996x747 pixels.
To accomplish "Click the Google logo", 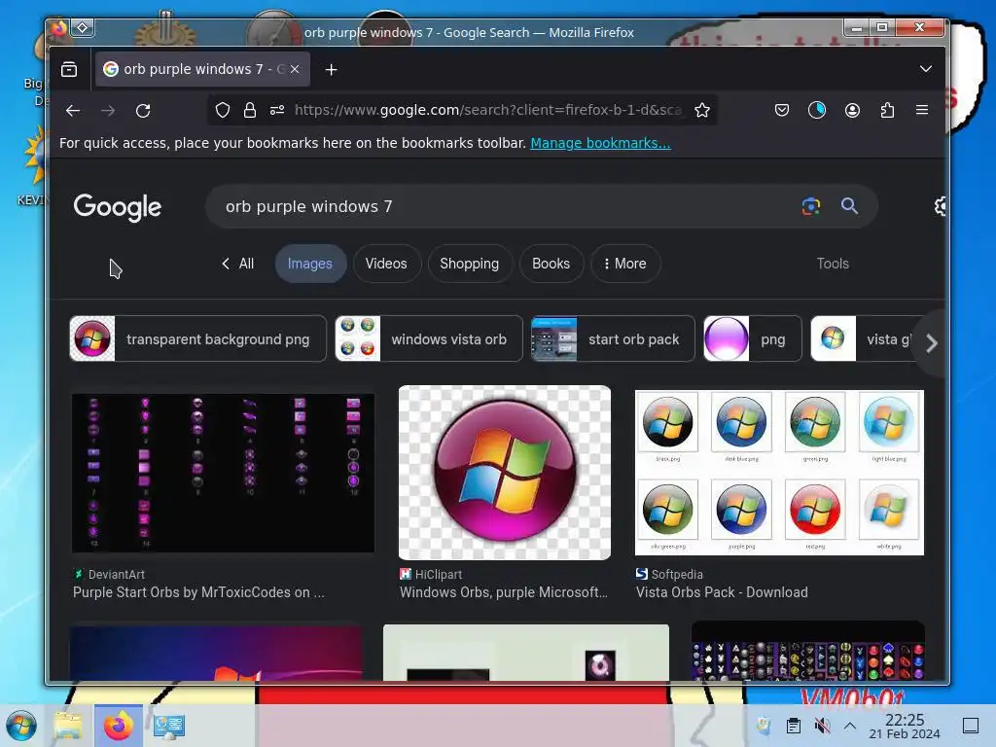I will [118, 207].
